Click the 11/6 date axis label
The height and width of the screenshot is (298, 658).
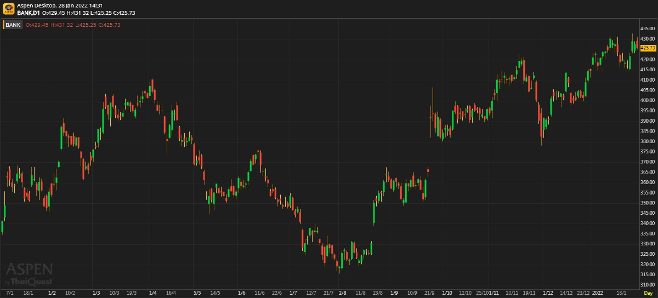point(260,293)
